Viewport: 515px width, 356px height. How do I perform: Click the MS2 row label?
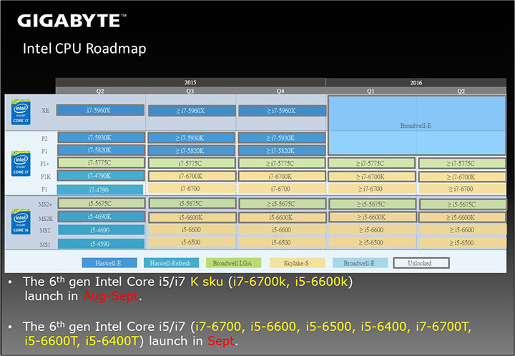click(x=45, y=230)
